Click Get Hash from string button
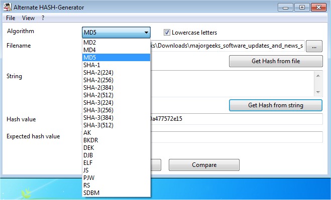 click(x=276, y=105)
